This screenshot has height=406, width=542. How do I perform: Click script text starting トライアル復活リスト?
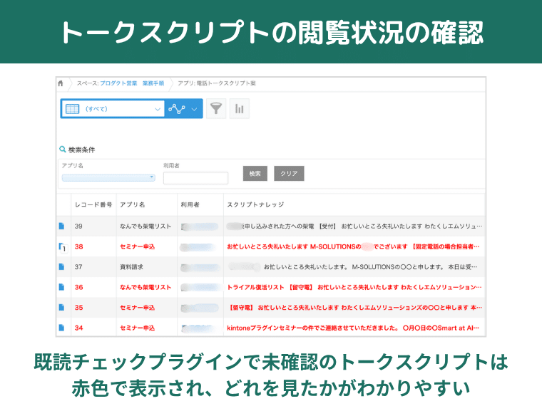354,287
